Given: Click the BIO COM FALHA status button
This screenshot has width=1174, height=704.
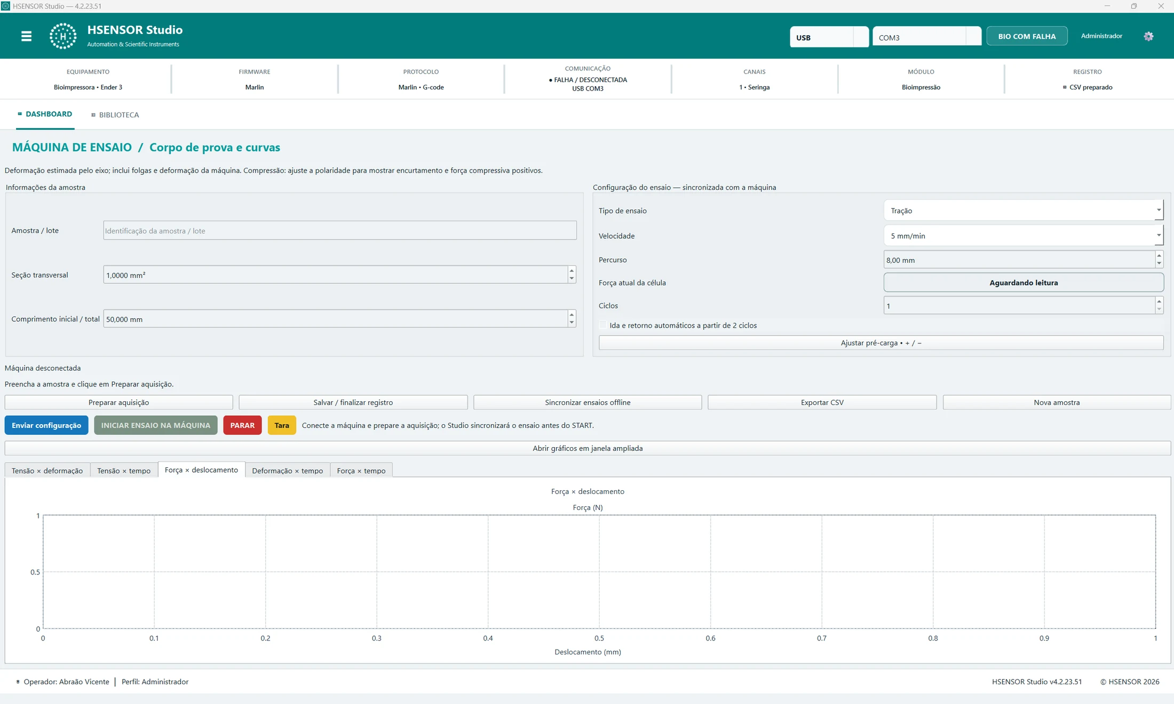Looking at the screenshot, I should (x=1027, y=36).
